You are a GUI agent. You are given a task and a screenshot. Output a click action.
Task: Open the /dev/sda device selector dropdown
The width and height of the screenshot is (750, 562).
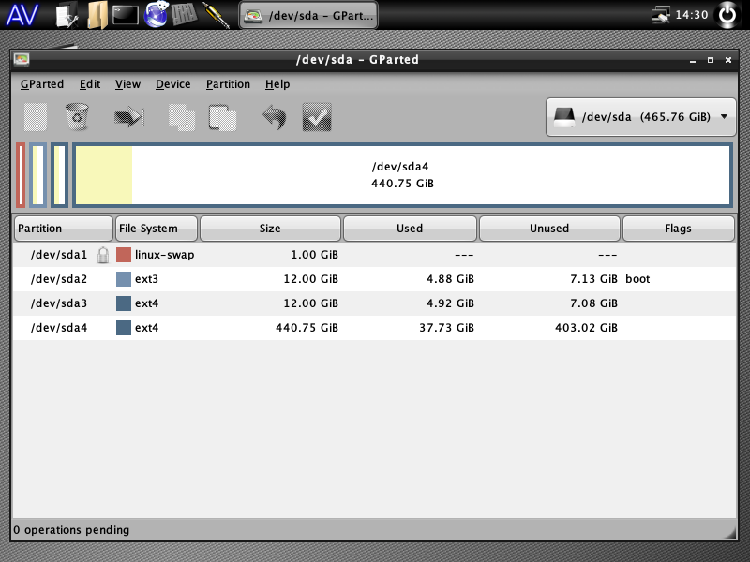(640, 117)
